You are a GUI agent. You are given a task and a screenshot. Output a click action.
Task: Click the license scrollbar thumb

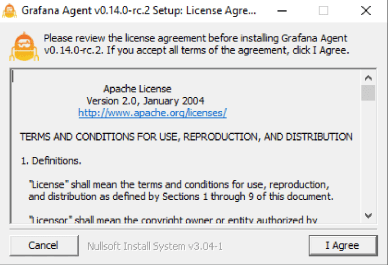[x=368, y=93]
